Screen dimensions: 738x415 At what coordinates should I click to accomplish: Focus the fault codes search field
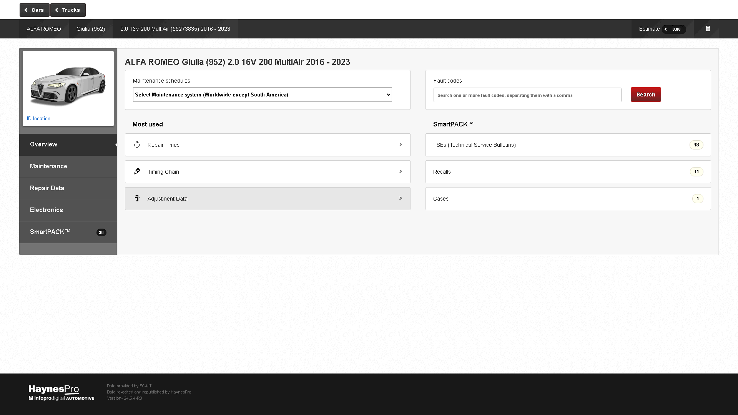[527, 95]
